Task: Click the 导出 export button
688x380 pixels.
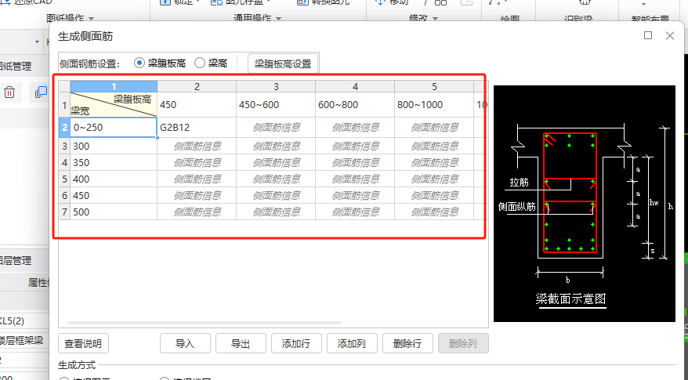Action: 241,343
